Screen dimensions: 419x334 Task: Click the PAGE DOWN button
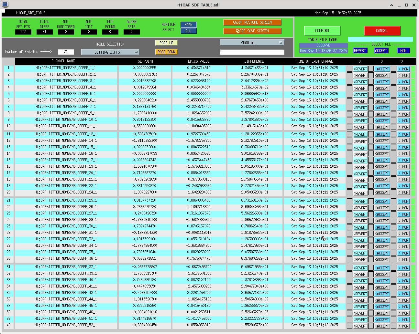[167, 52]
